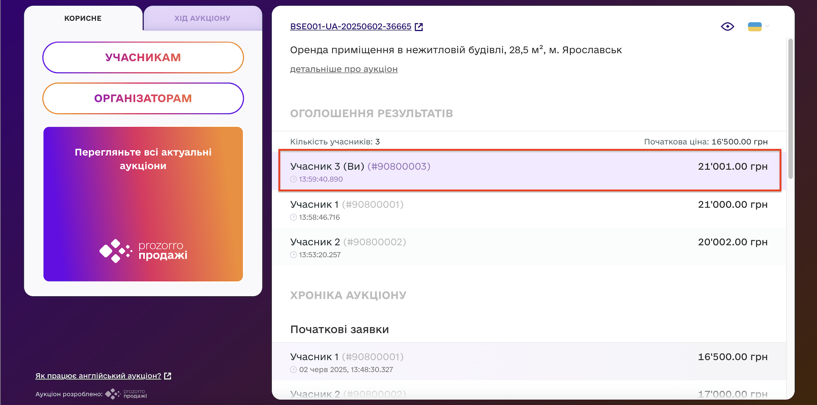Select the highlighted Учасник 3 (Ви) row
The width and height of the screenshot is (817, 405).
pos(529,170)
